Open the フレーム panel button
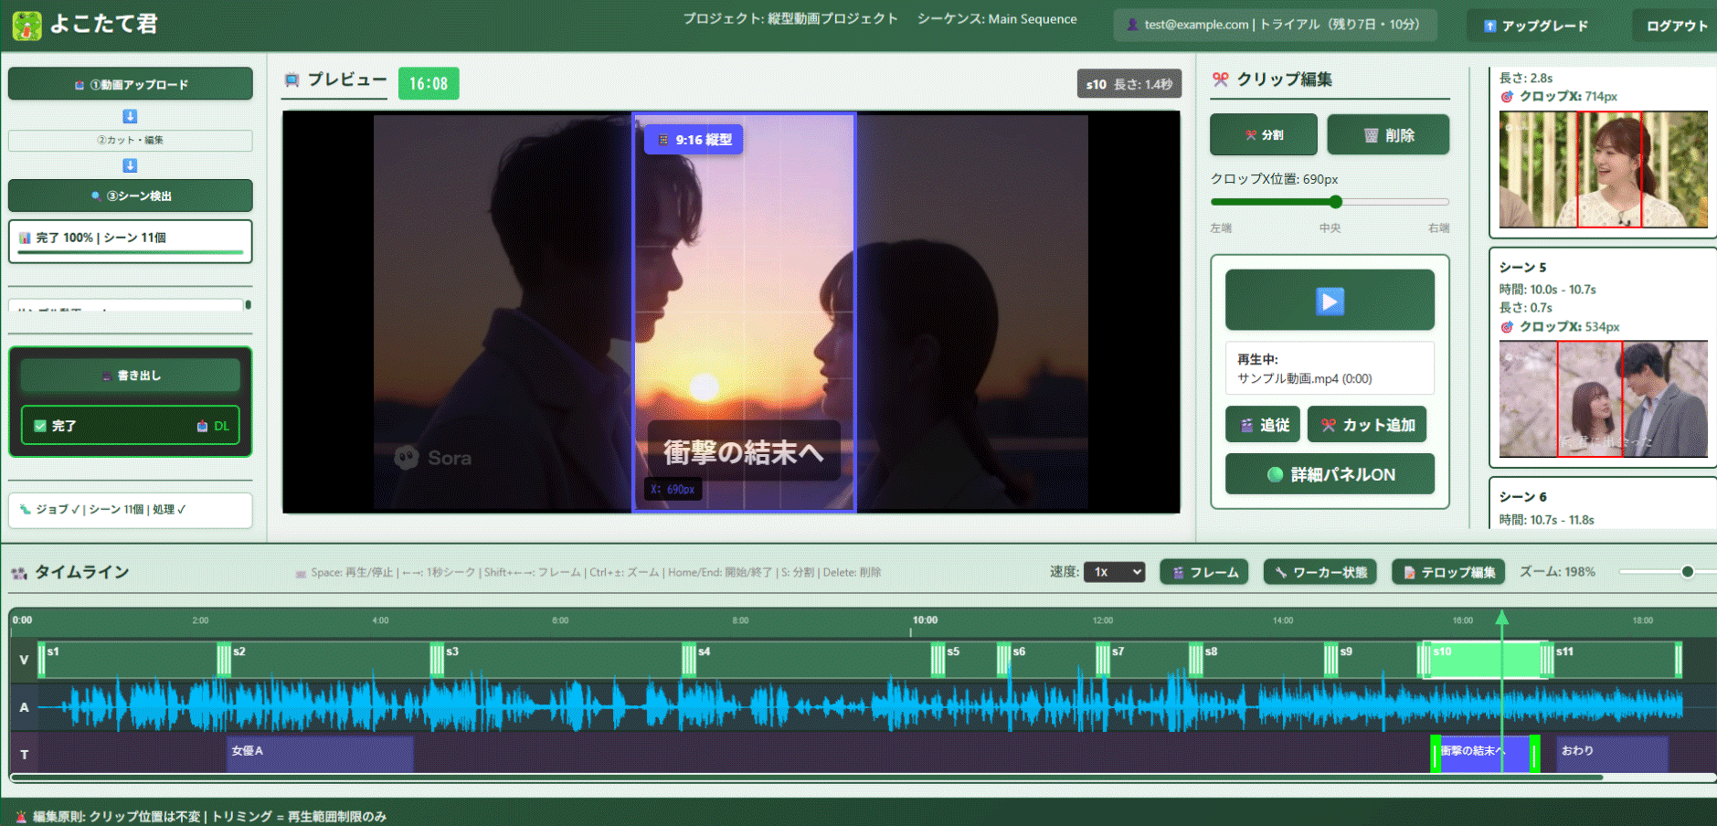1717x826 pixels. (x=1203, y=573)
